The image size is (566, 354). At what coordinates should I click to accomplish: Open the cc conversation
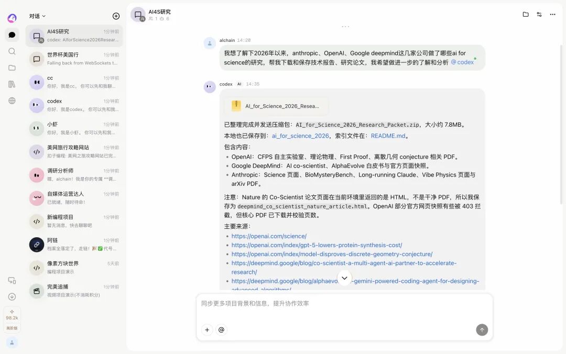(x=74, y=82)
